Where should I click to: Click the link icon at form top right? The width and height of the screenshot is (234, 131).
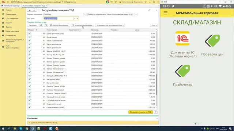click(x=149, y=10)
